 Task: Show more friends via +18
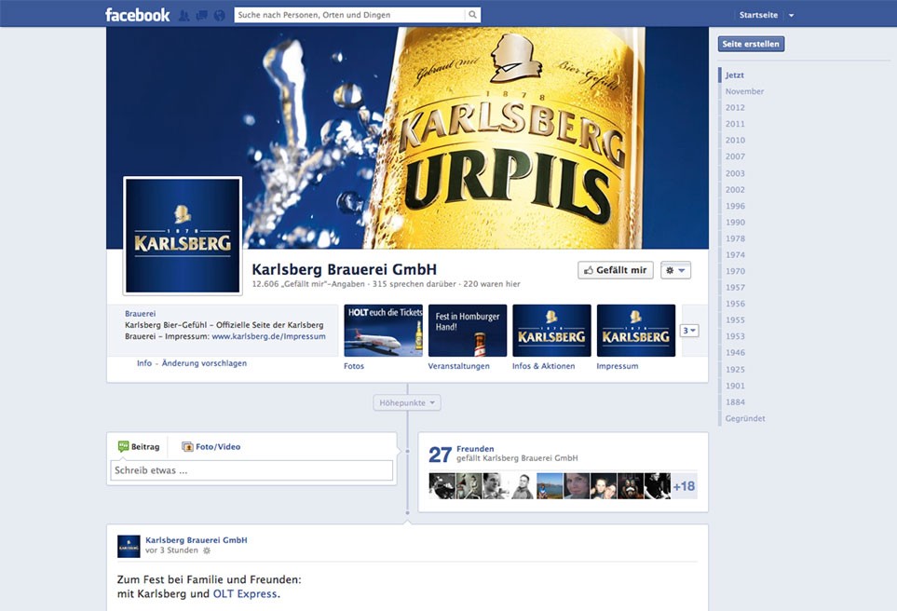[x=685, y=486]
